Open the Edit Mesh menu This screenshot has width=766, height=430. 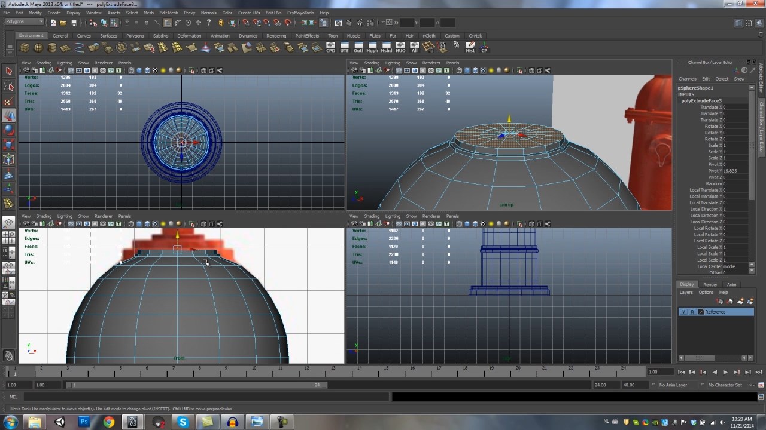(x=168, y=13)
